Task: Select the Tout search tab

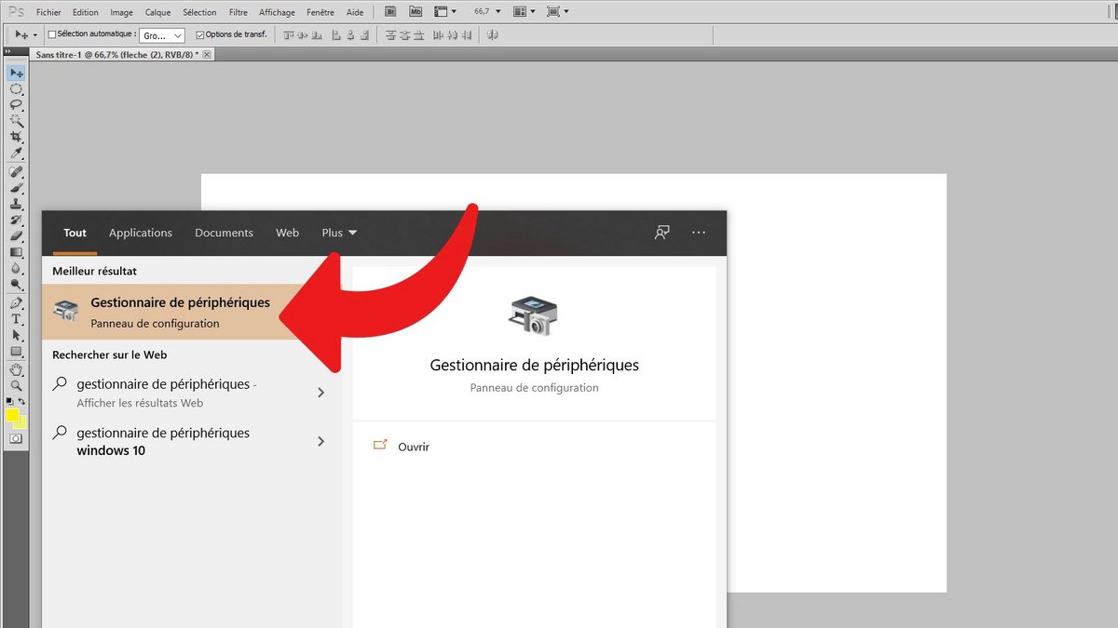Action: click(x=75, y=233)
